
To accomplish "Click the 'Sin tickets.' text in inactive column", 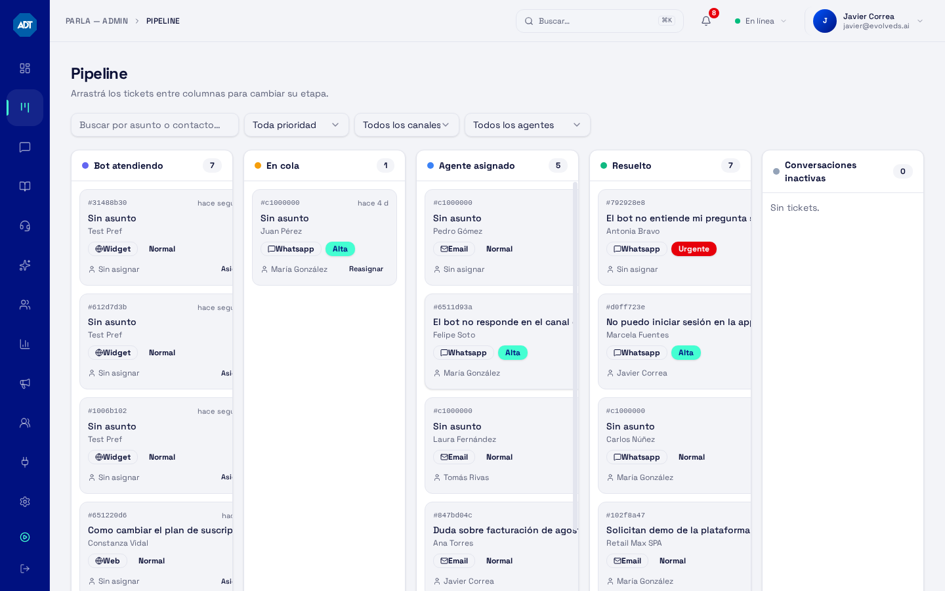I will 795,208.
